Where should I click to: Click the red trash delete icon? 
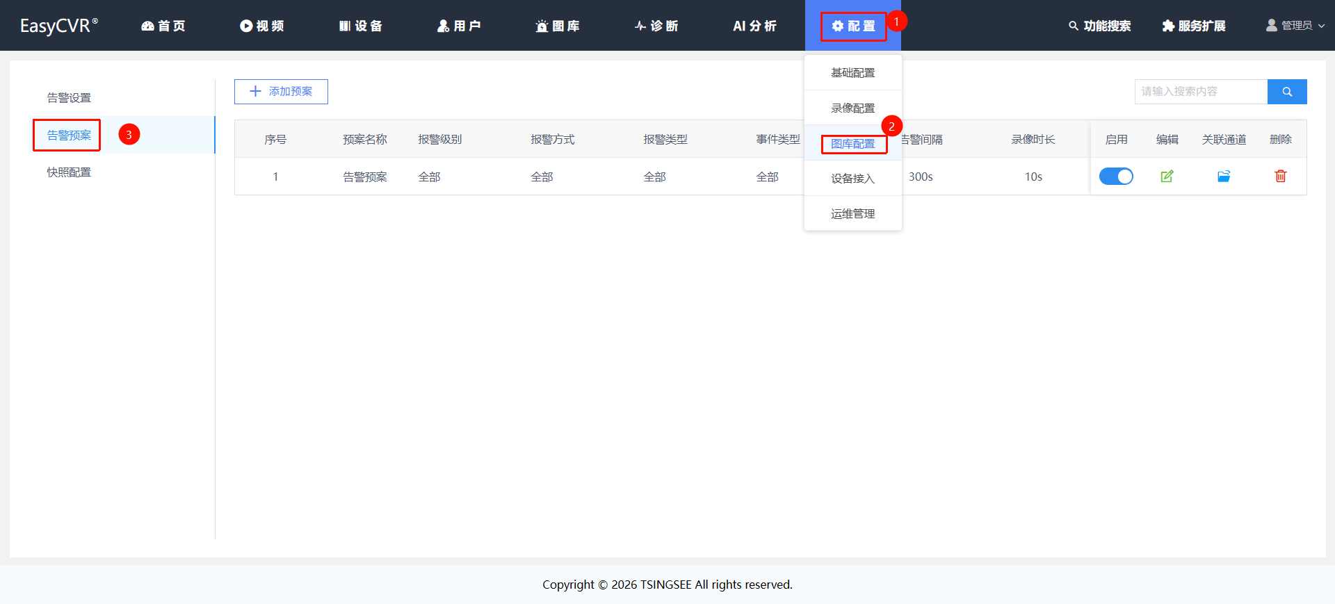1280,177
